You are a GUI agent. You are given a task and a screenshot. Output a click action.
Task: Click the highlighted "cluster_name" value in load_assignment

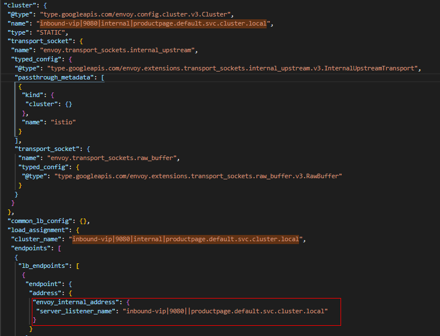(185, 239)
